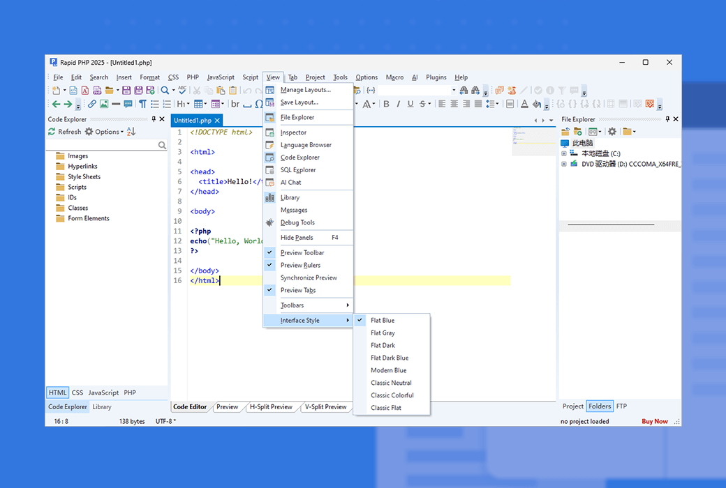Expand the DVD 驱动器 (D:) tree node
Viewport: 726px width, 488px height.
pos(564,164)
